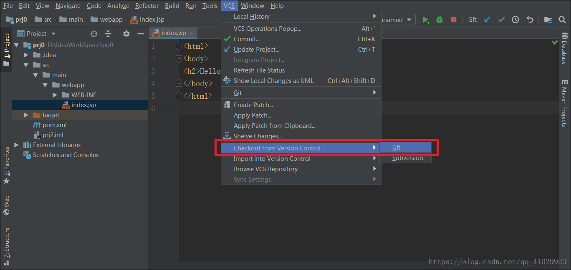Expand External Libraries node

coord(17,145)
